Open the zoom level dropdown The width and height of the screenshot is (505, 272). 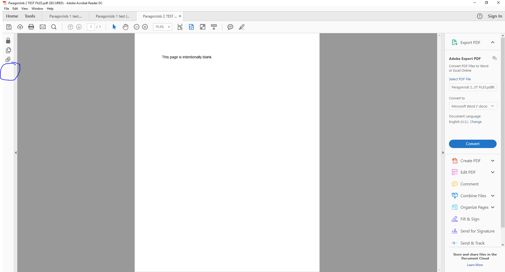click(169, 27)
